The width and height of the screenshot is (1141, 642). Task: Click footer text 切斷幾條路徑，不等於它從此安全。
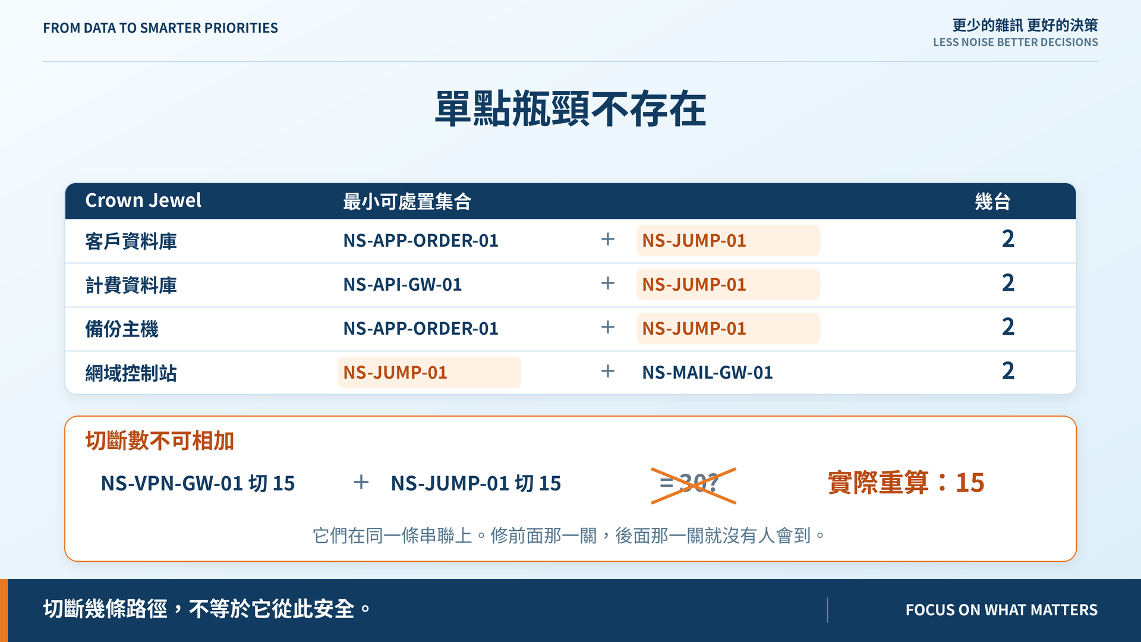[x=207, y=609]
